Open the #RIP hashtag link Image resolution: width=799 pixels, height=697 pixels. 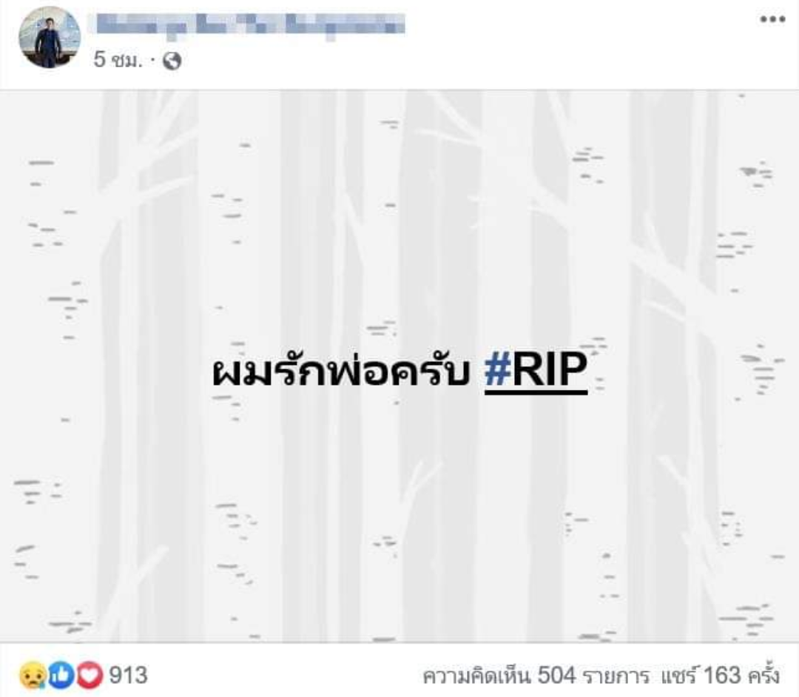(536, 370)
